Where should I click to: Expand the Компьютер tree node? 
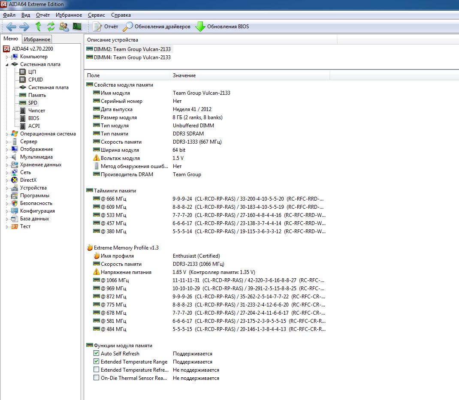click(x=7, y=57)
